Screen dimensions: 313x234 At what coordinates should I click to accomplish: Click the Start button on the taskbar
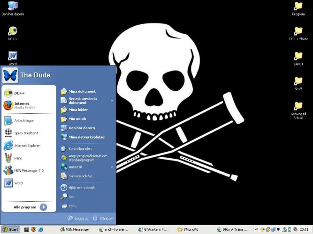coord(10,229)
